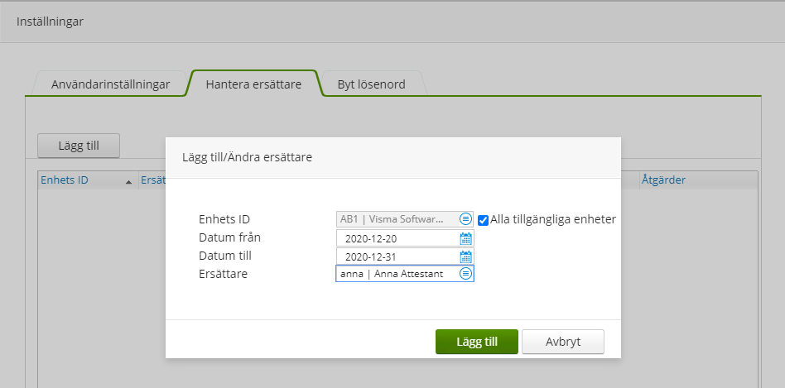Toggle the sort arrow in Enhets ID column

pos(128,181)
